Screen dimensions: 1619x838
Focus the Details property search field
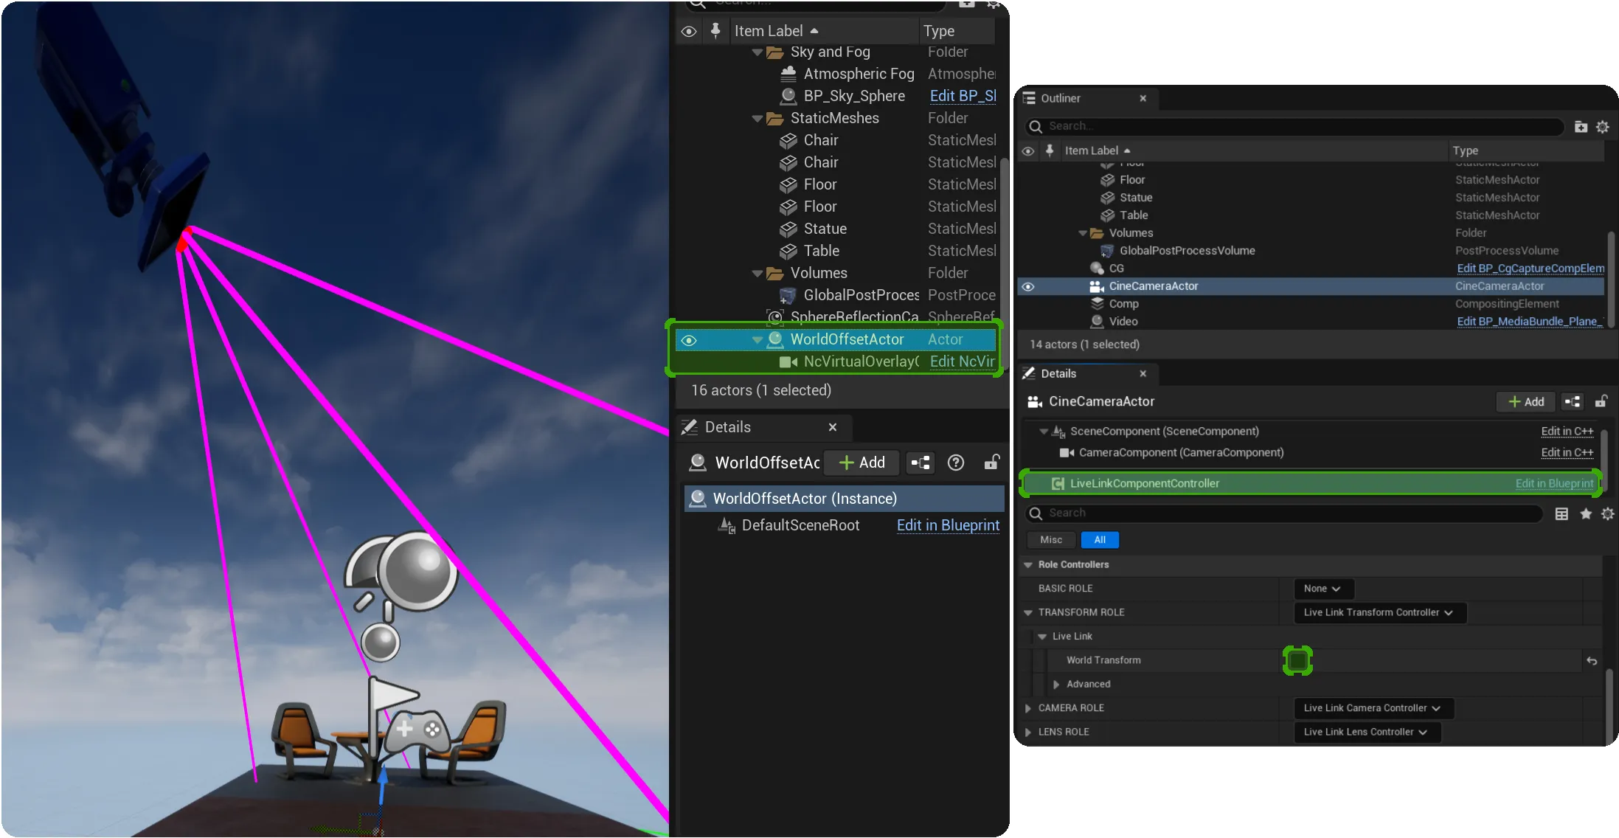coord(1283,513)
